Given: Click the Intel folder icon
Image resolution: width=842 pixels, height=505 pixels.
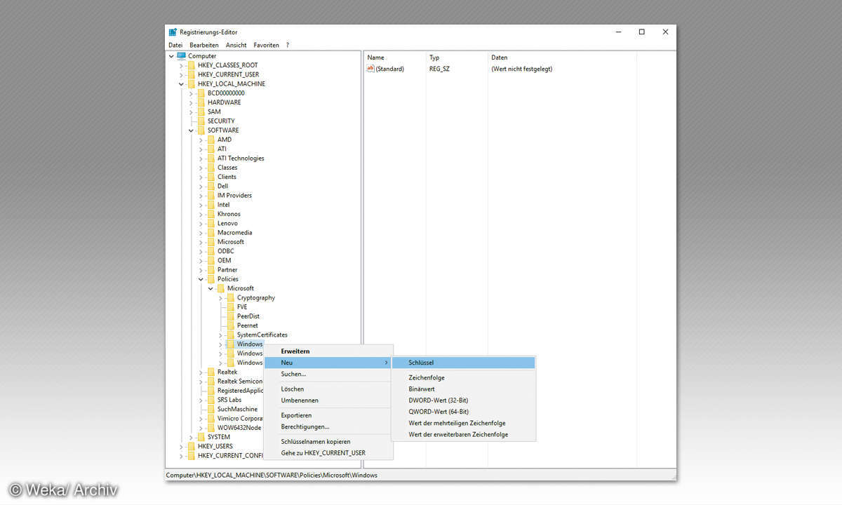Looking at the screenshot, I should [210, 205].
